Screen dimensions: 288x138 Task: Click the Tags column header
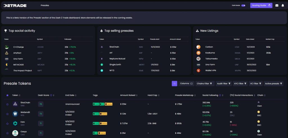[x=95, y=95]
